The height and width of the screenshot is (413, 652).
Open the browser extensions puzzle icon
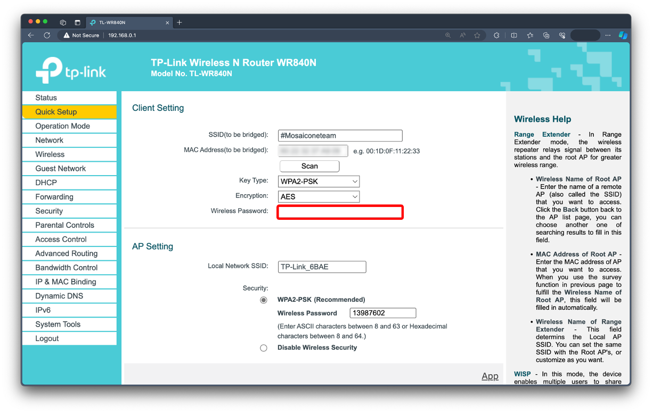tap(496, 35)
